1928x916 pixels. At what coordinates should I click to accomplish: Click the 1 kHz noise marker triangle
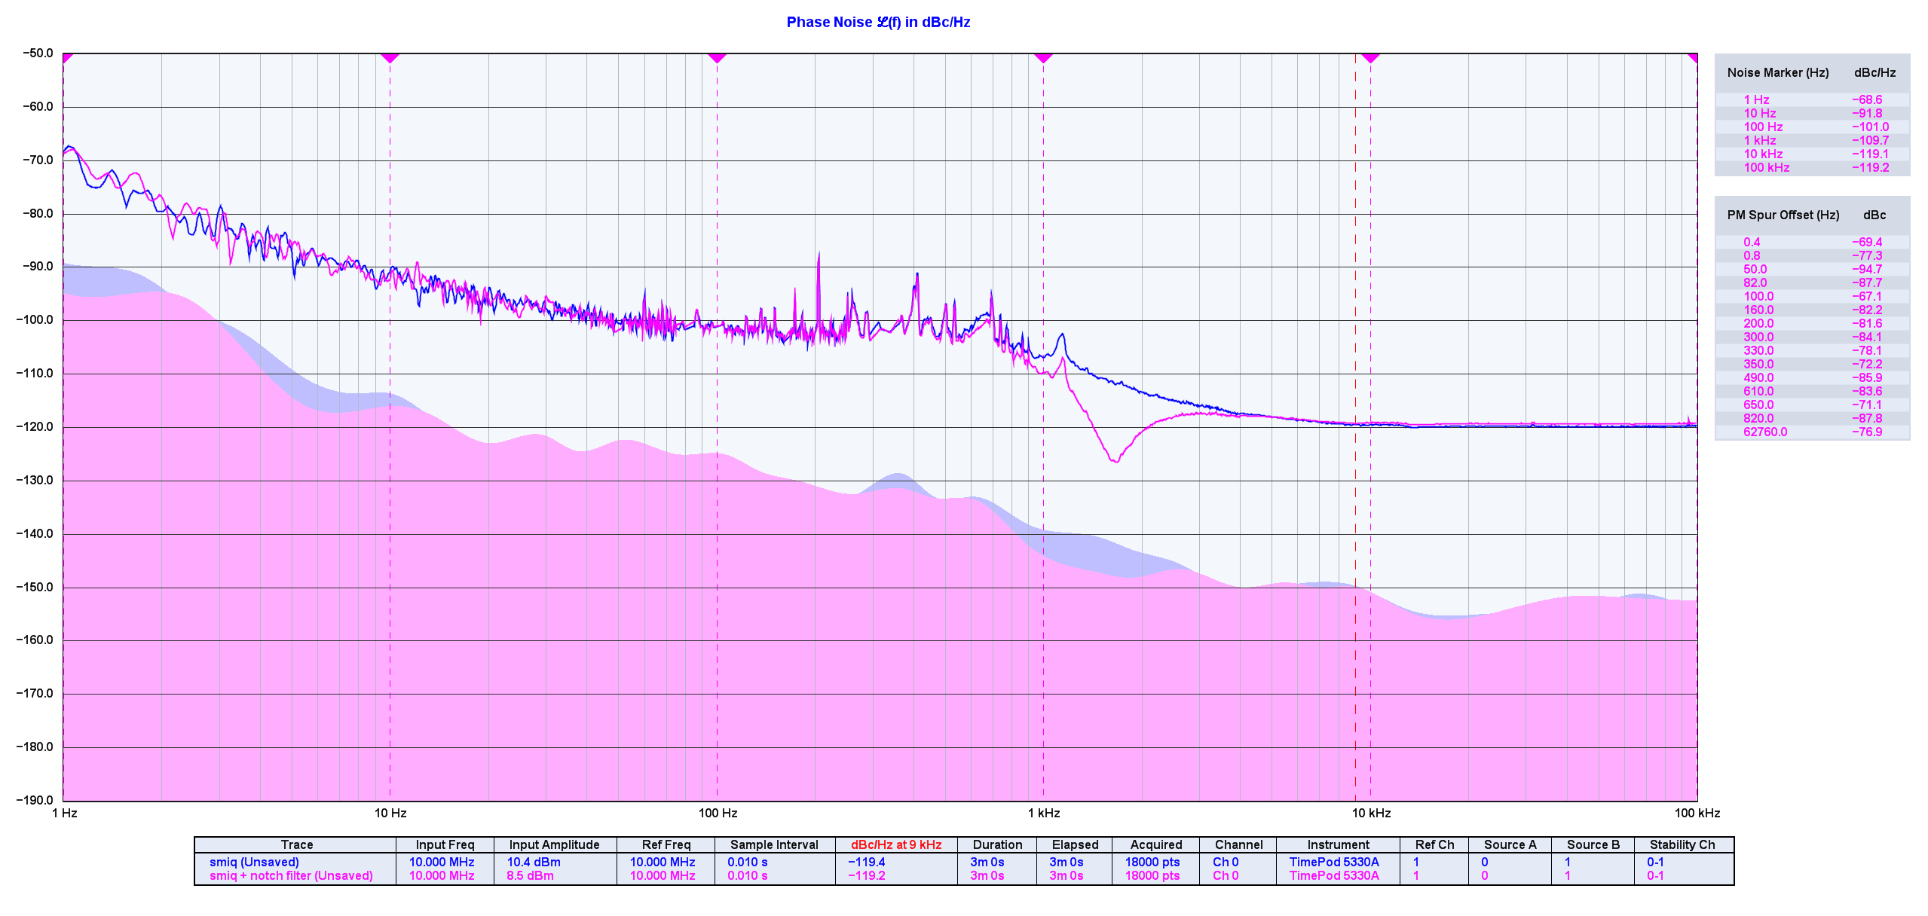coord(1043,57)
